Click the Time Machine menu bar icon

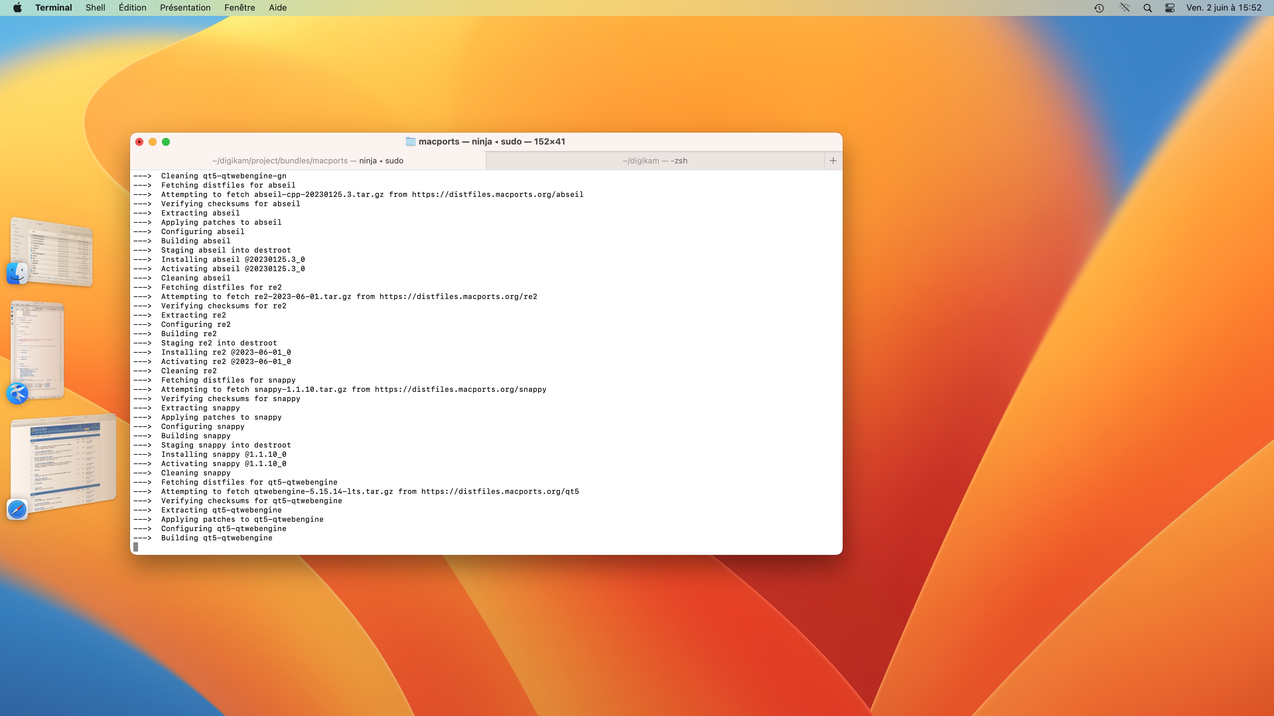tap(1099, 8)
